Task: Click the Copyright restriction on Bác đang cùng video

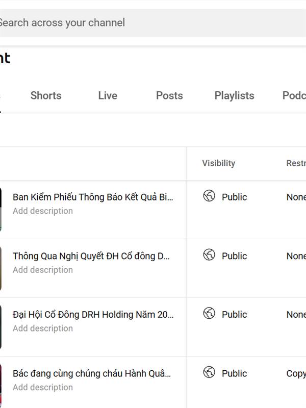Action: [296, 373]
